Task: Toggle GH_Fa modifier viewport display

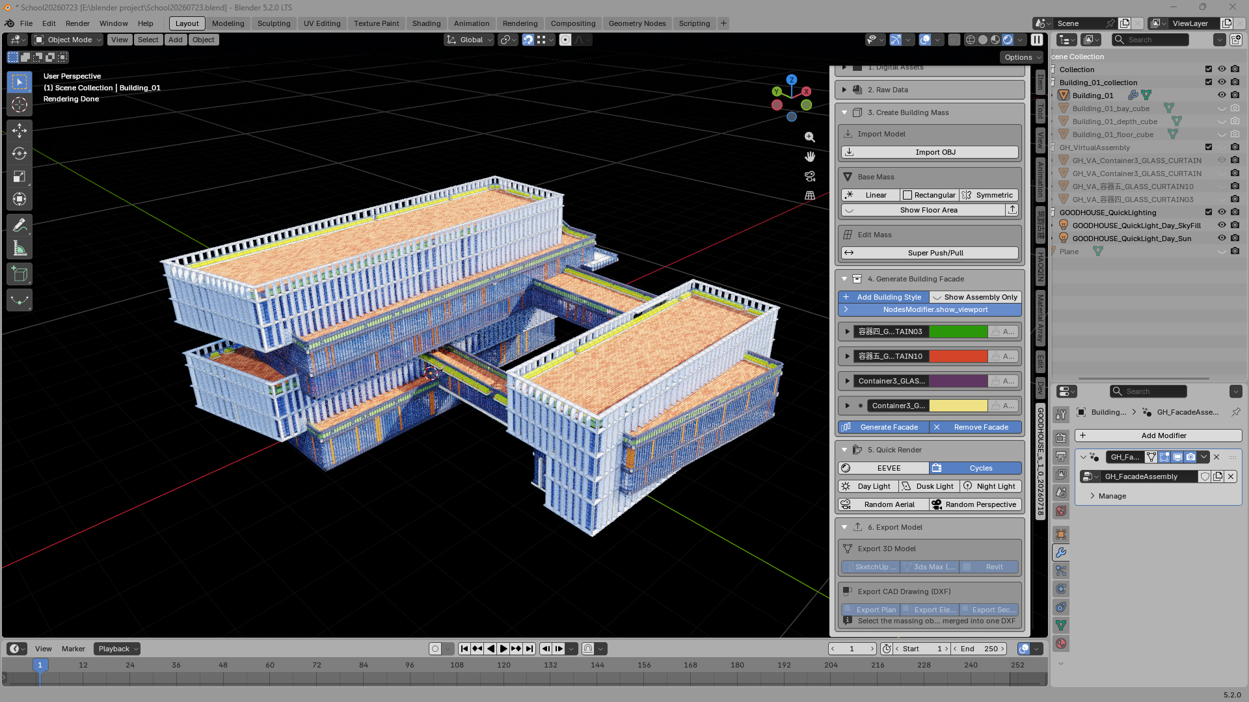Action: coord(1177,457)
